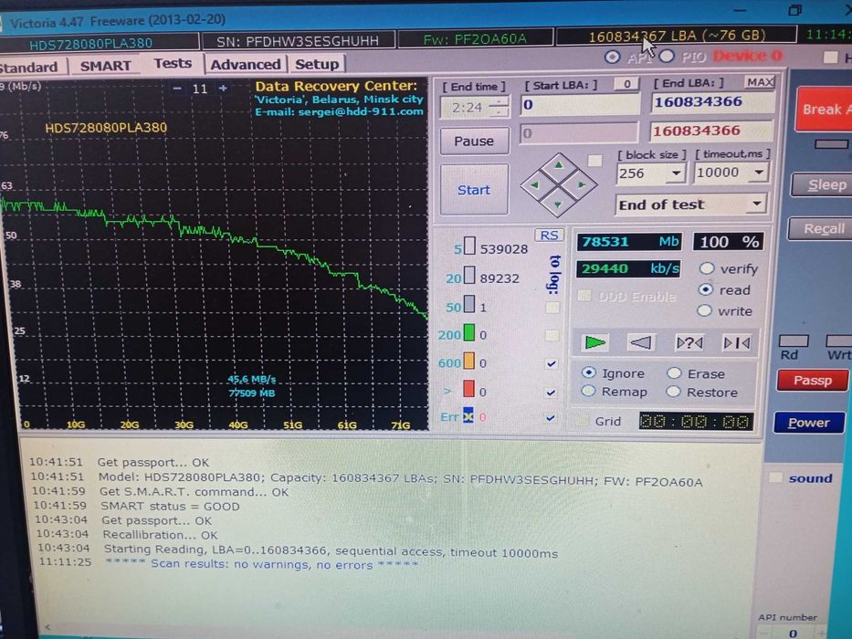Select the verify radio option

[707, 267]
